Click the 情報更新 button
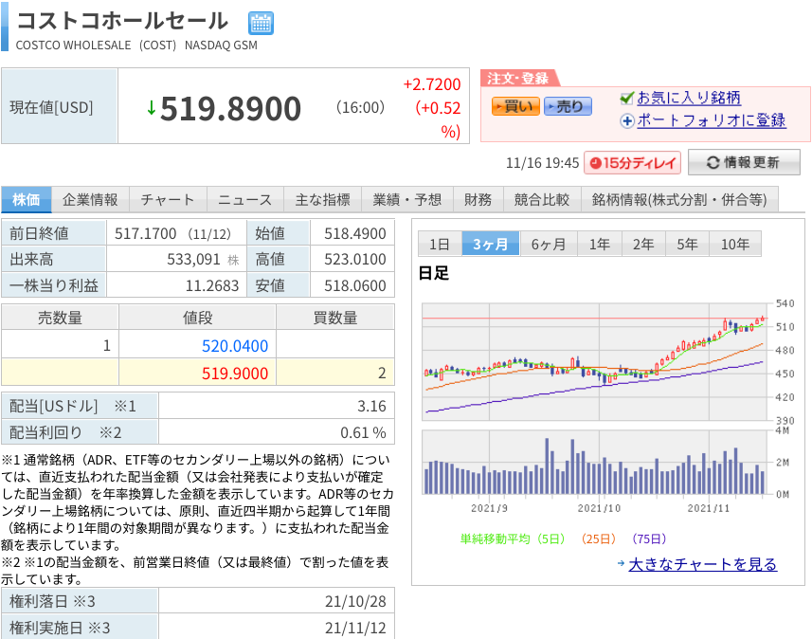The width and height of the screenshot is (812, 639). 744,163
